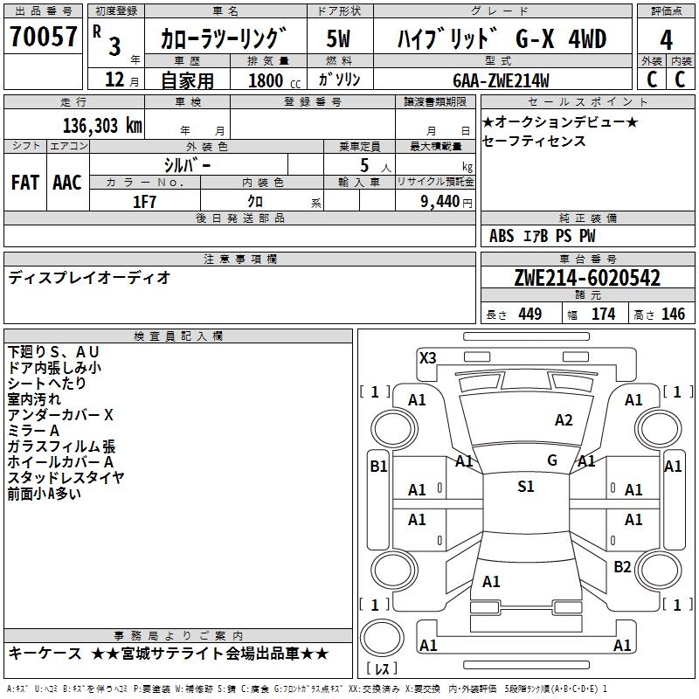Click X3 damage mark on front bumper
Image resolution: width=699 pixels, height=699 pixels.
coord(428,357)
